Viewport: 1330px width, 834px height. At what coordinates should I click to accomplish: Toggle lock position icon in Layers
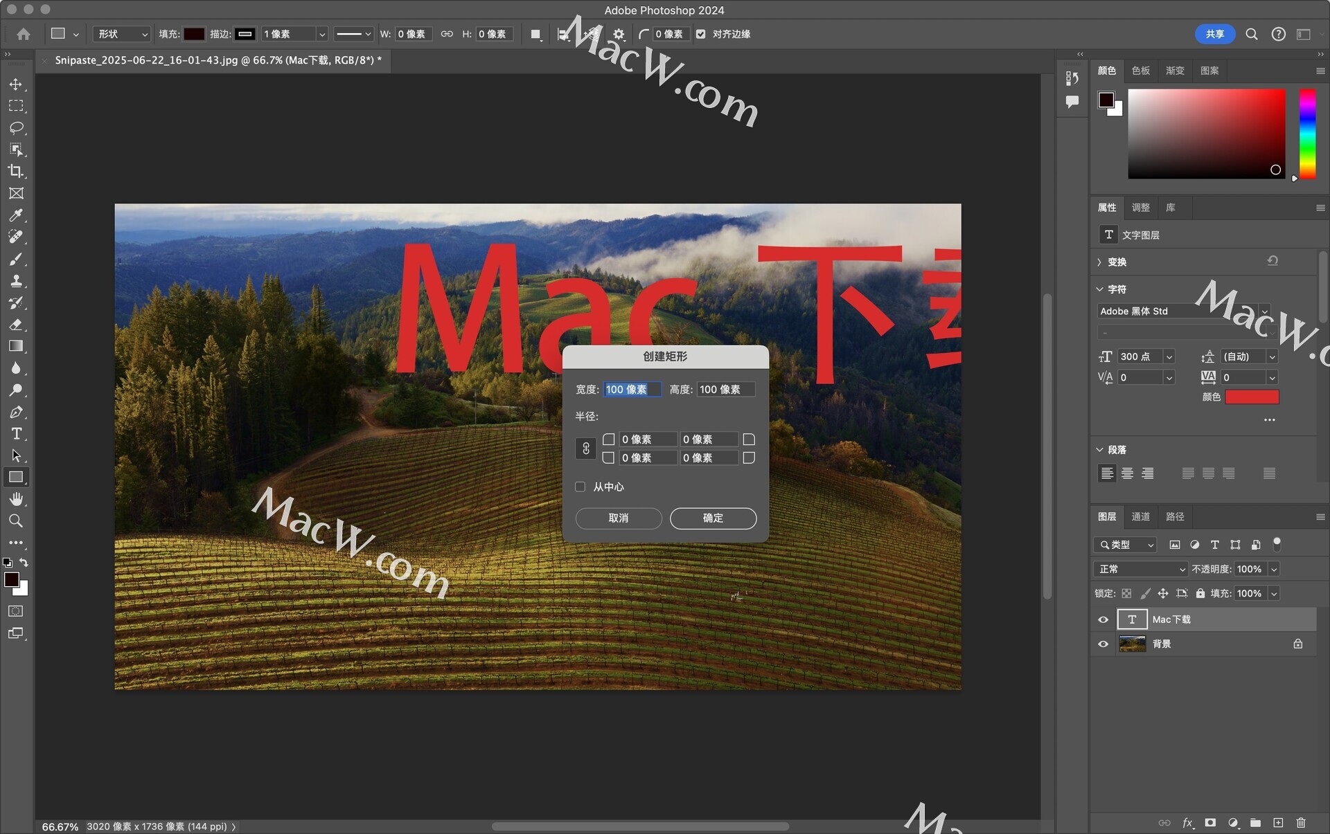click(1163, 593)
